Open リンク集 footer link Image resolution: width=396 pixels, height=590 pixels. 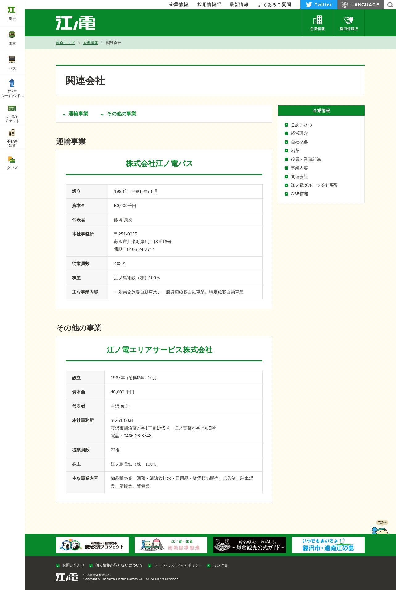pyautogui.click(x=220, y=565)
